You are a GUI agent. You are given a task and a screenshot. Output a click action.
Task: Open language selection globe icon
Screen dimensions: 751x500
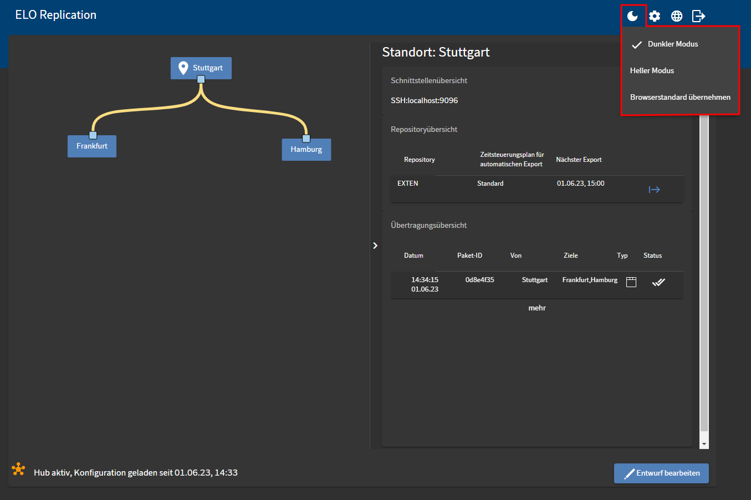tap(677, 16)
